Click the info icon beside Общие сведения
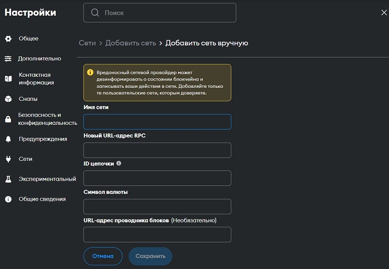Viewport: 389px width, 269px height. pos(8,199)
